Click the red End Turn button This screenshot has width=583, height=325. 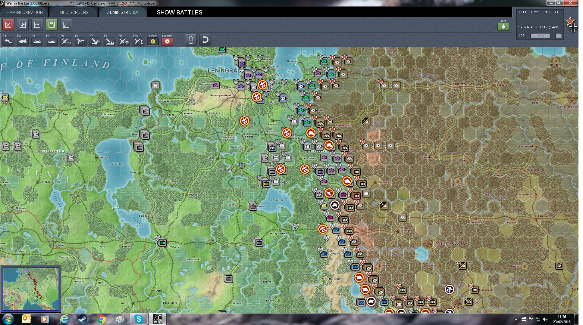(167, 41)
